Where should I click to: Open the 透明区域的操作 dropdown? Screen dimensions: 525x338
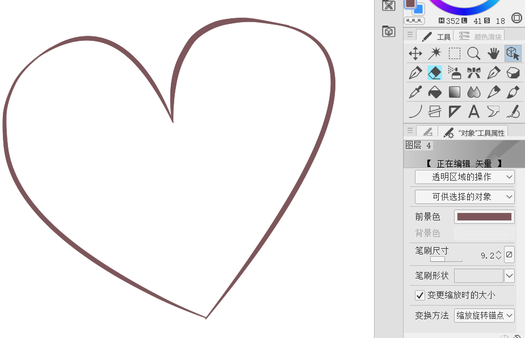pos(464,177)
